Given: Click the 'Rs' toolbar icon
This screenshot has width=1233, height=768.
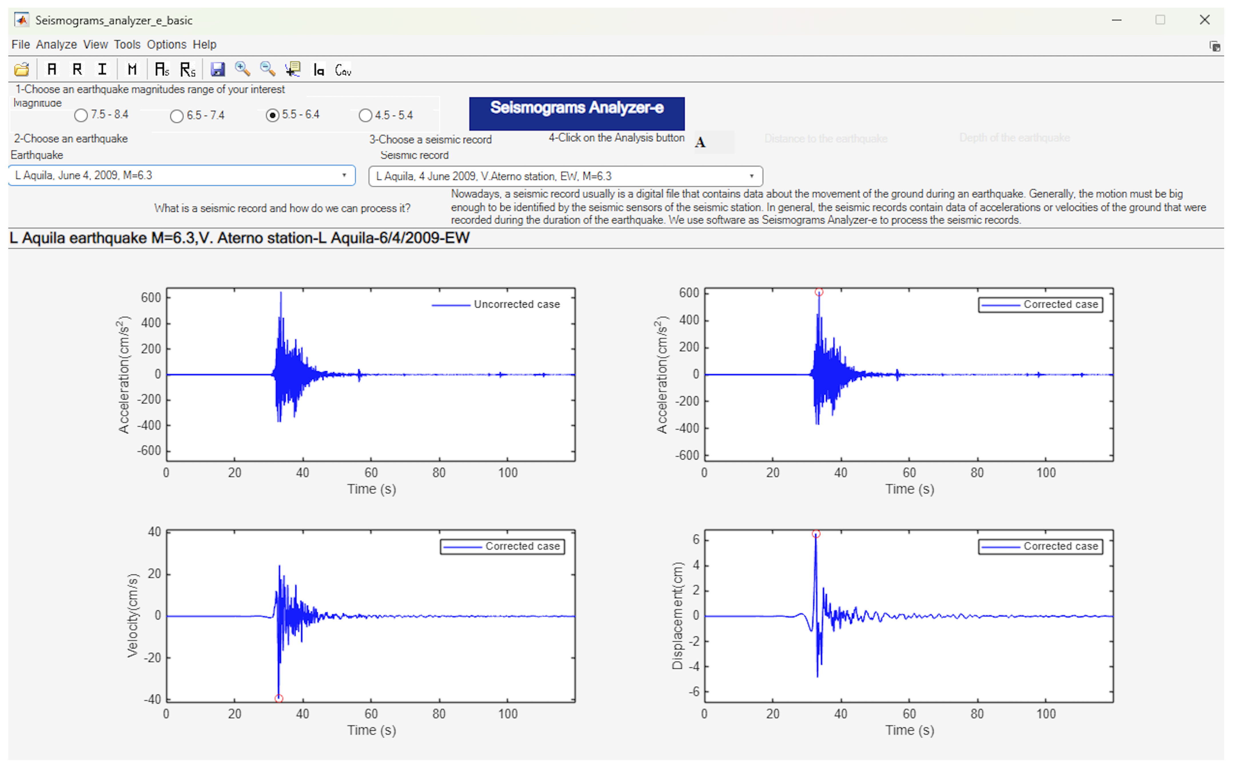Looking at the screenshot, I should 188,69.
